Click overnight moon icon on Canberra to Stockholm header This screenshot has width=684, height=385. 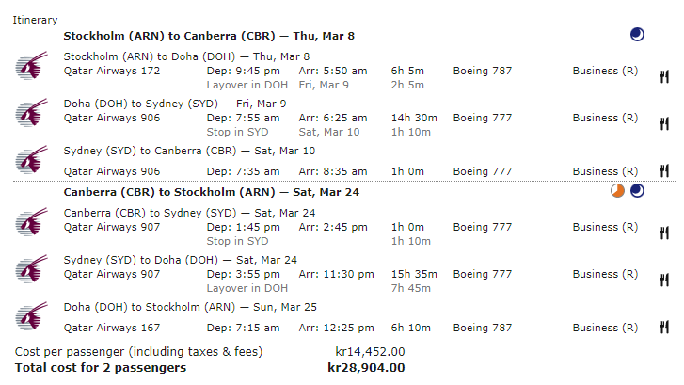pyautogui.click(x=638, y=191)
